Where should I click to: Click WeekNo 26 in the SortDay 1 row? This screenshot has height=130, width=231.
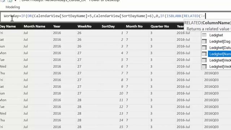point(79,33)
